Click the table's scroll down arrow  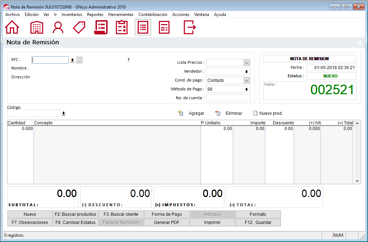tap(357, 181)
